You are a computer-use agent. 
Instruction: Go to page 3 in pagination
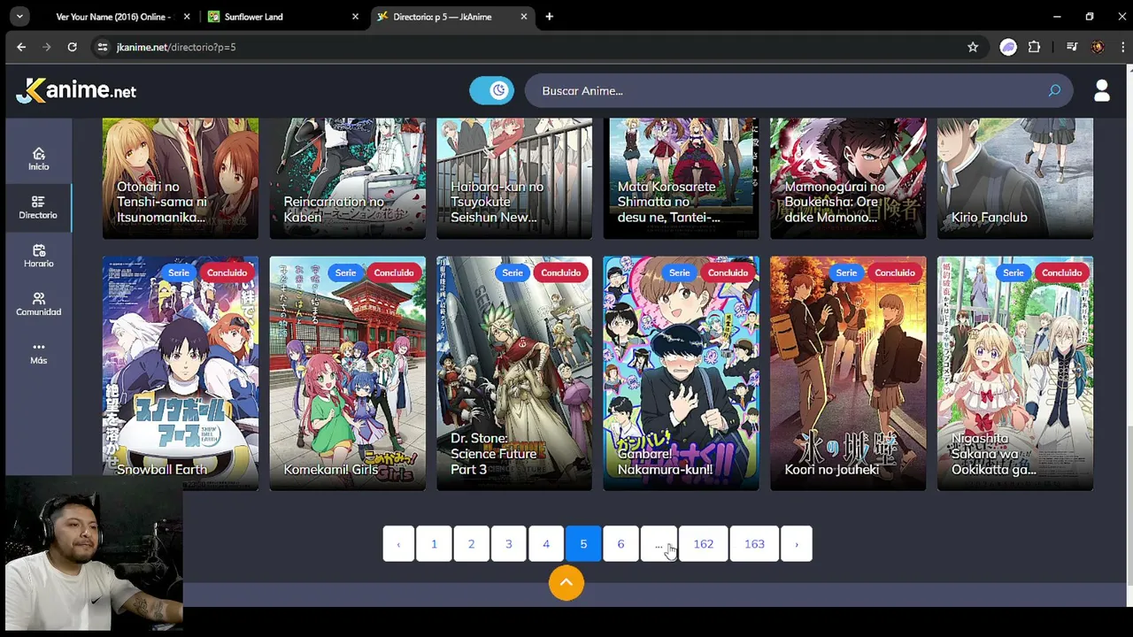(509, 544)
